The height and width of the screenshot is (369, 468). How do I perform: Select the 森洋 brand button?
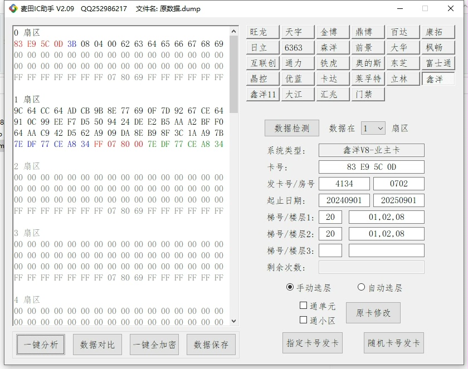[333, 48]
